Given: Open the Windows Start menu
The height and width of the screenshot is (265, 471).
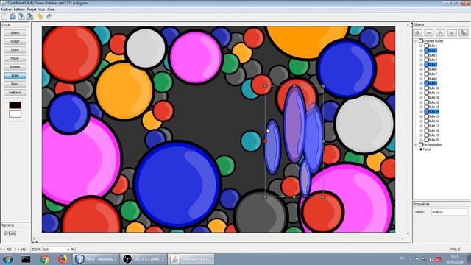Looking at the screenshot, I should coord(7,259).
